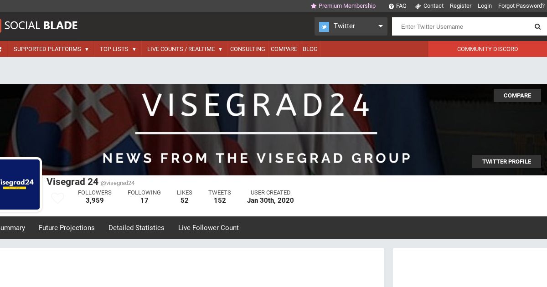Click the Forgot Password link
Viewport: 547px width, 287px height.
521,6
